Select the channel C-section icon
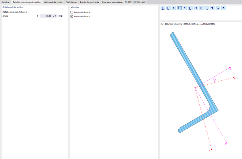The width and height of the screenshot is (242, 159). click(x=168, y=8)
